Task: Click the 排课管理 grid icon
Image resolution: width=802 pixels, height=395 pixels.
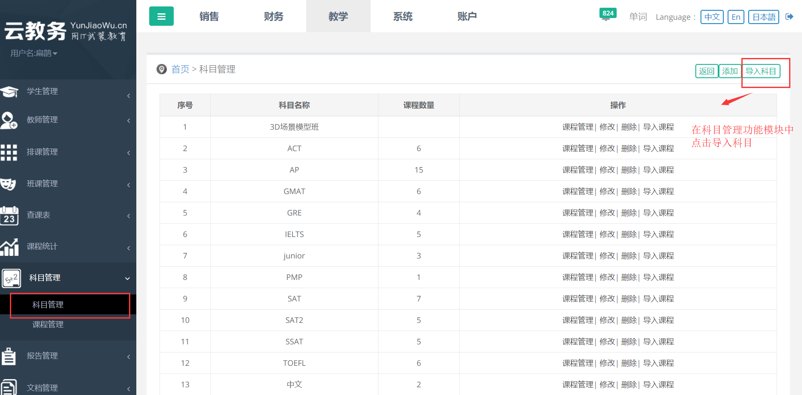Action: click(x=9, y=152)
